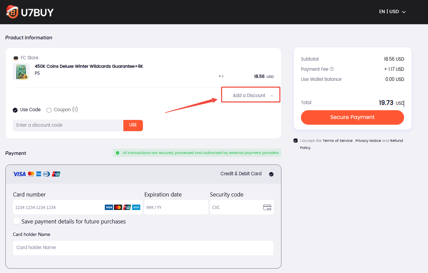Image resolution: width=428 pixels, height=273 pixels.
Task: Open the EN | USD language currency dropdown
Action: point(392,12)
